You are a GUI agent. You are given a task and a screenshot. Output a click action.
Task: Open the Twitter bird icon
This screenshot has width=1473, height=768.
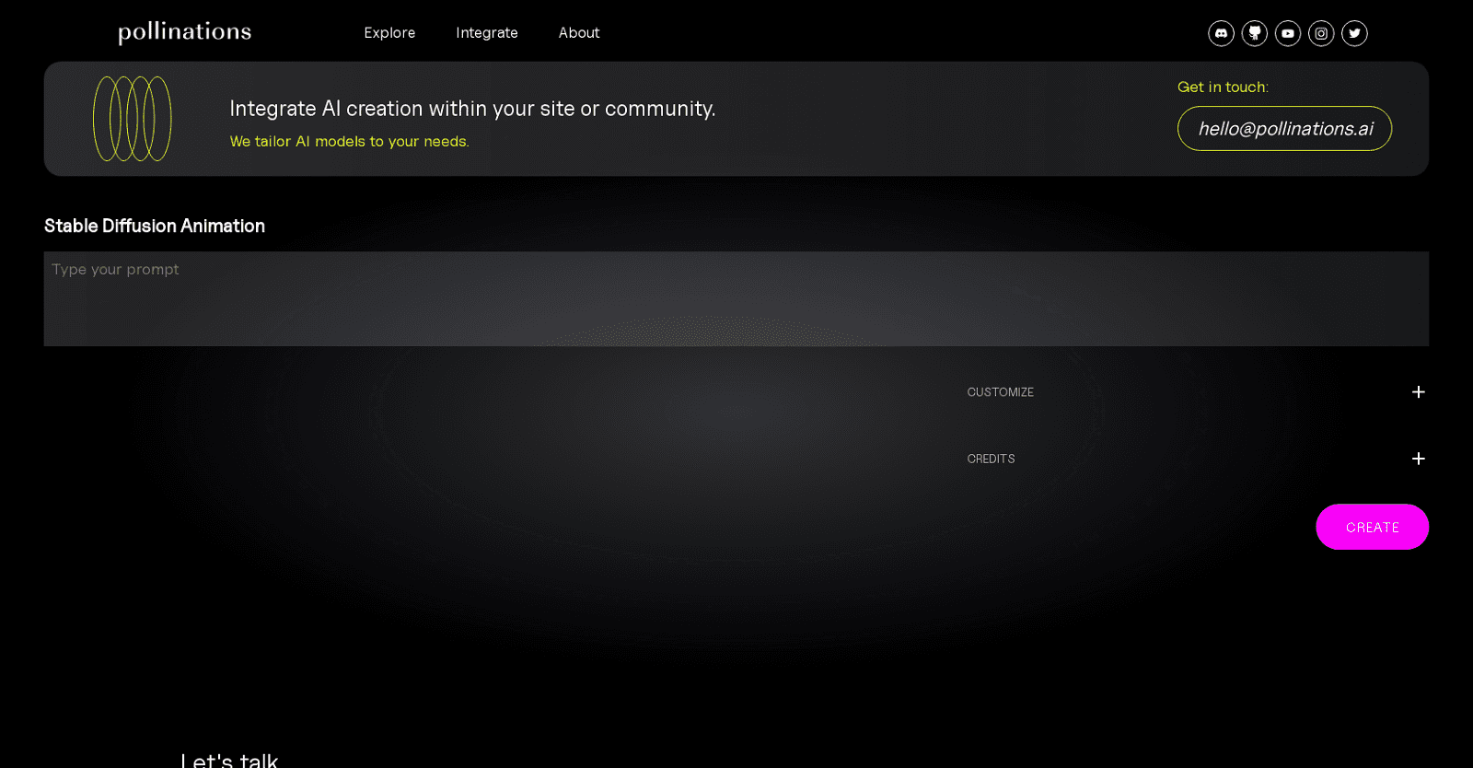coord(1354,33)
